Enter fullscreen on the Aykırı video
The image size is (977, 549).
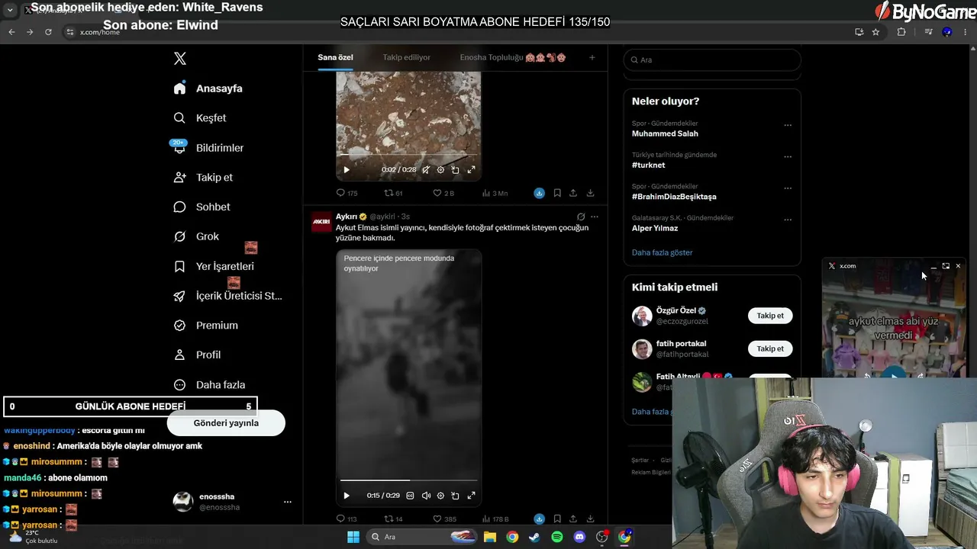[471, 496]
